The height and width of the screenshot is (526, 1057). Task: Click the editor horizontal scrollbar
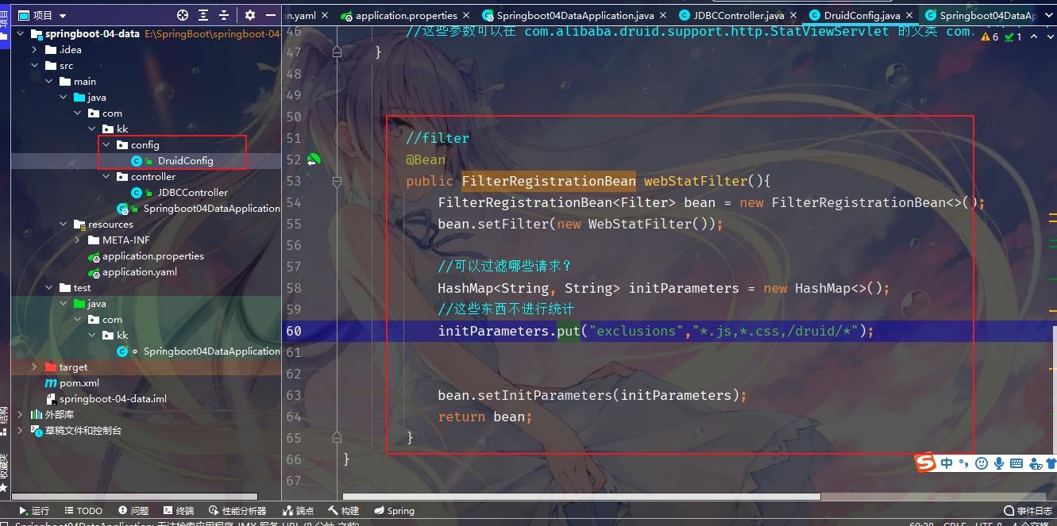click(582, 497)
